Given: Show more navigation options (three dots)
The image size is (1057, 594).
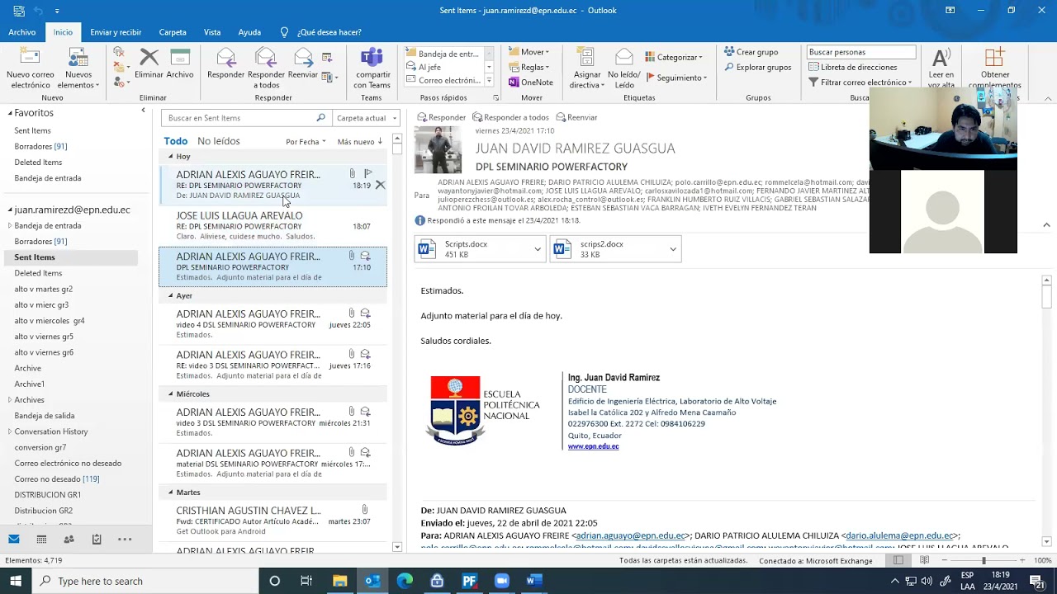Looking at the screenshot, I should pyautogui.click(x=125, y=539).
